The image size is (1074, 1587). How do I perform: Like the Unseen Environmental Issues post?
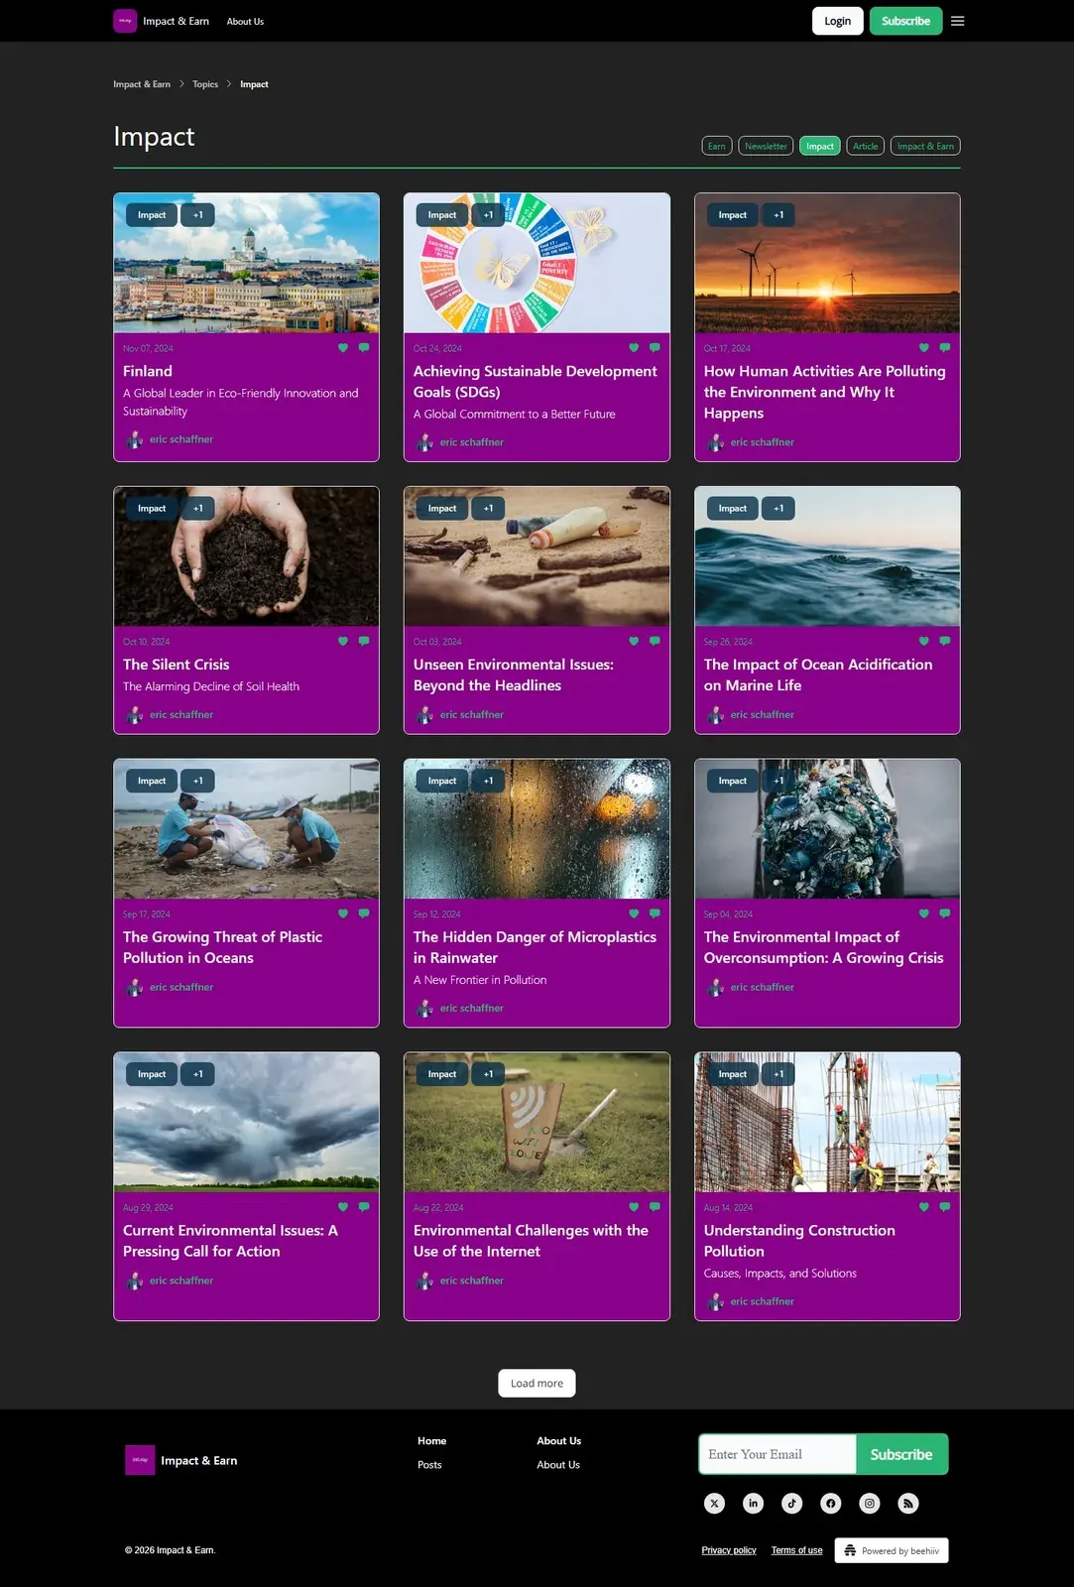634,642
